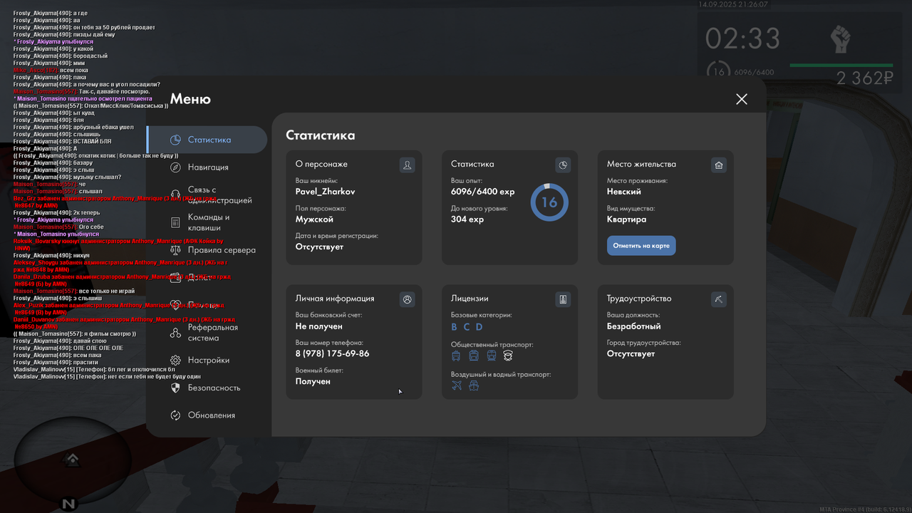Click chat line 'Frosty_Akiyama[490]: бородастый'
912x513 pixels.
tap(61, 56)
